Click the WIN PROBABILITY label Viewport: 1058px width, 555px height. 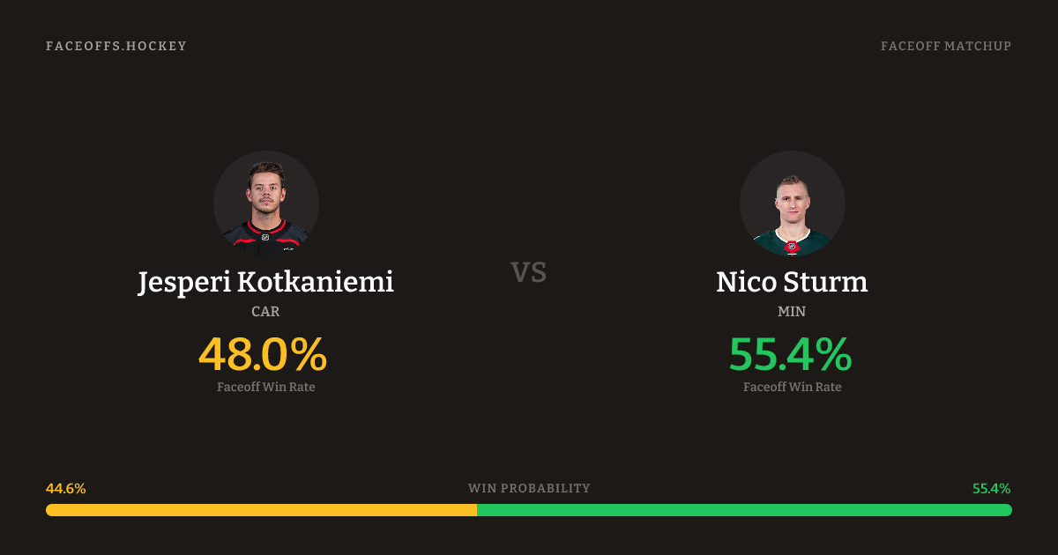click(x=529, y=488)
